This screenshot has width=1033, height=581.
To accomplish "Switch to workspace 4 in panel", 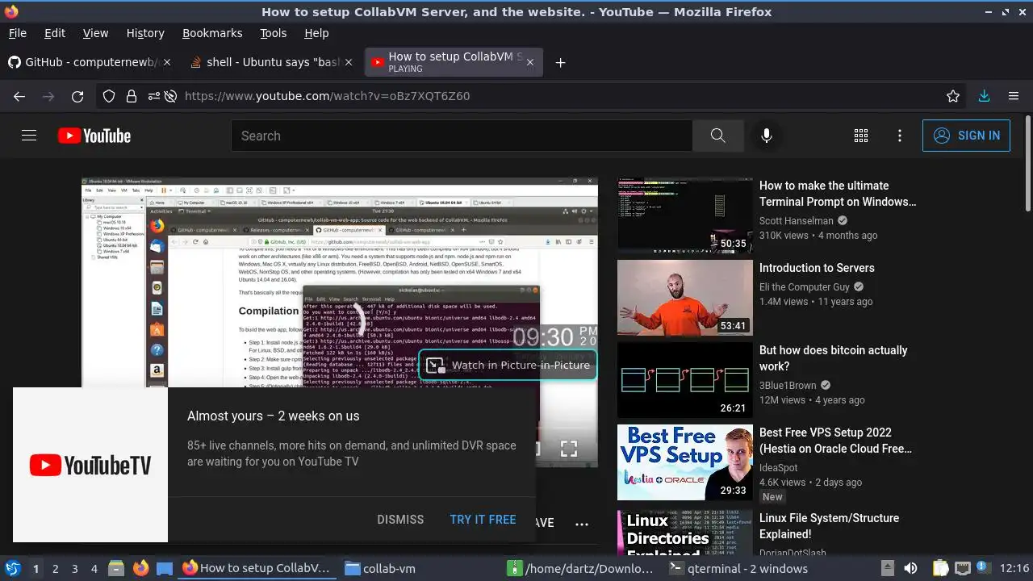I will pyautogui.click(x=94, y=569).
